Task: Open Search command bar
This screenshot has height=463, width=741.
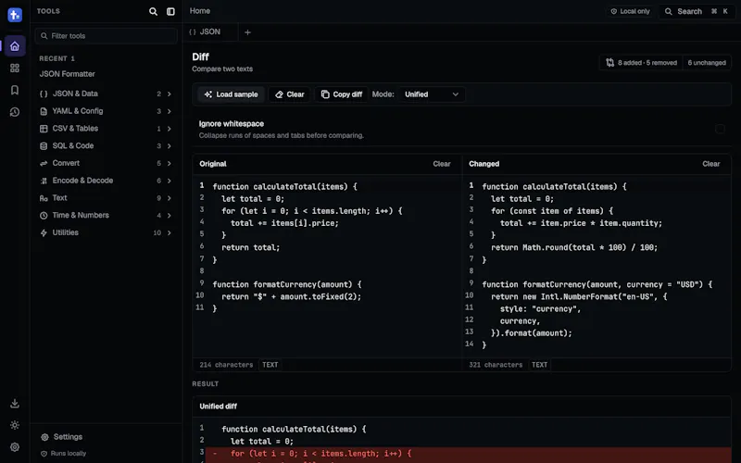Action: click(x=697, y=11)
